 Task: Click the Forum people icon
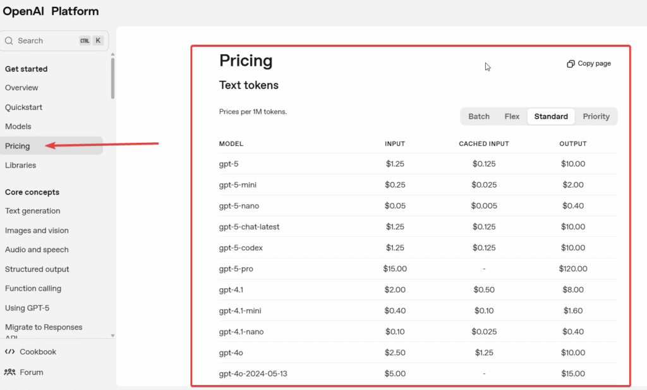click(x=9, y=372)
